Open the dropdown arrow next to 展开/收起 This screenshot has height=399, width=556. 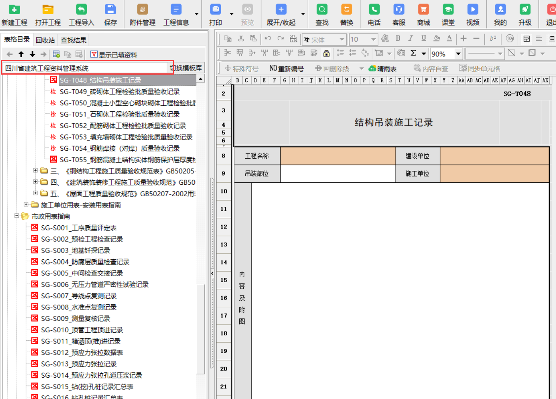click(303, 14)
